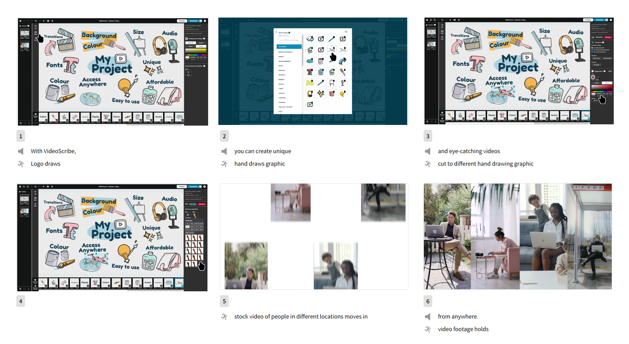Pick the lightbulb image in Add image dialog
629x344 pixels.
[x=343, y=93]
